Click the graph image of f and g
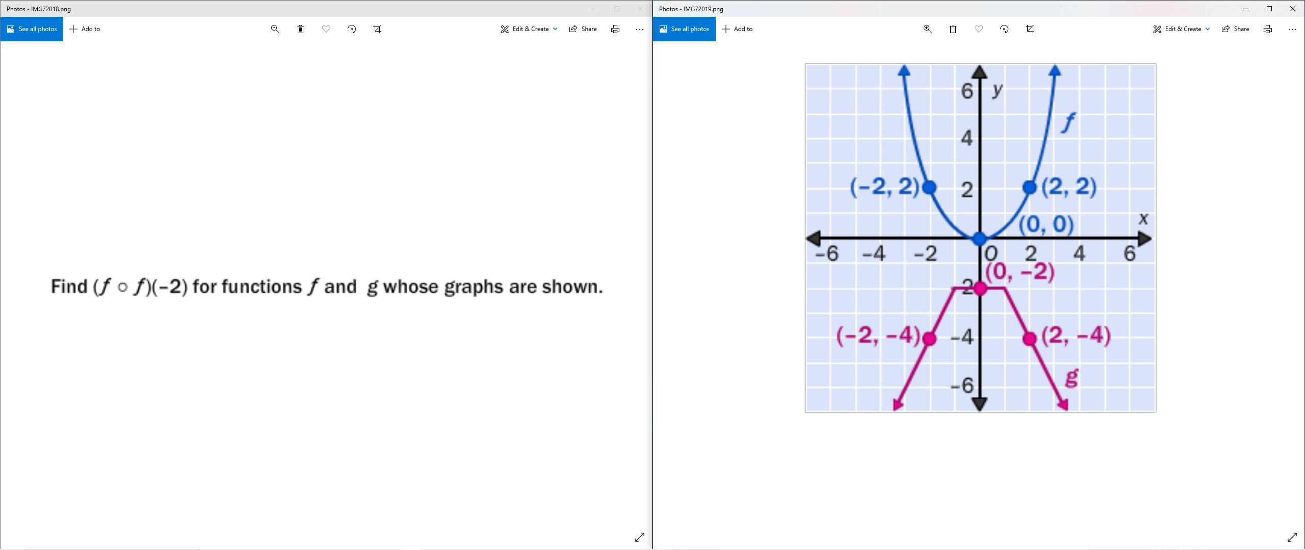Viewport: 1305px width, 550px height. coord(980,238)
